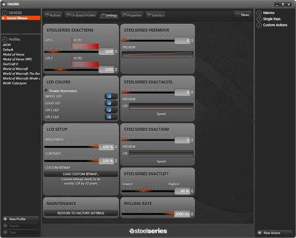Click Restore to Factory Settings button
296x238 pixels.
[81, 213]
